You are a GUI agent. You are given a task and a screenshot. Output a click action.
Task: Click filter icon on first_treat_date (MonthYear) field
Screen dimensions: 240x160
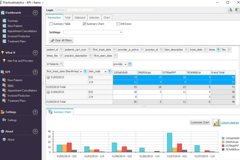coord(85,71)
